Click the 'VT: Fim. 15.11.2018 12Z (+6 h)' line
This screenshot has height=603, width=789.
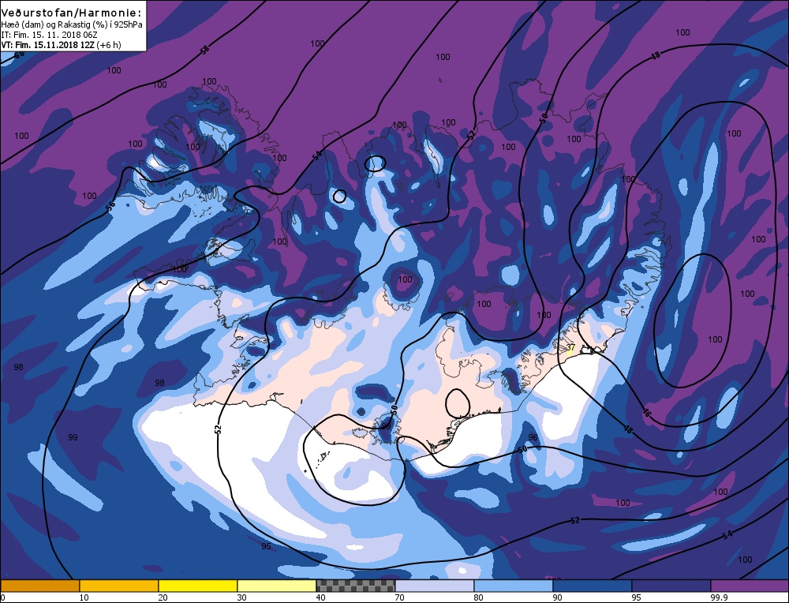point(61,45)
